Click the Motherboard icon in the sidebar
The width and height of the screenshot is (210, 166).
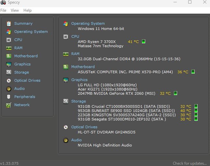pos(9,56)
